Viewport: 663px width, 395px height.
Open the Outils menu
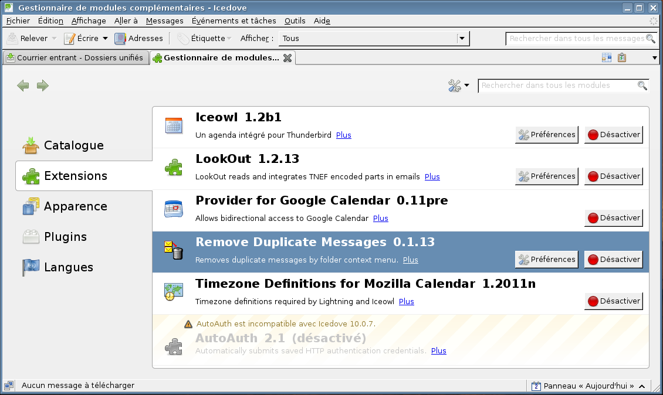295,21
